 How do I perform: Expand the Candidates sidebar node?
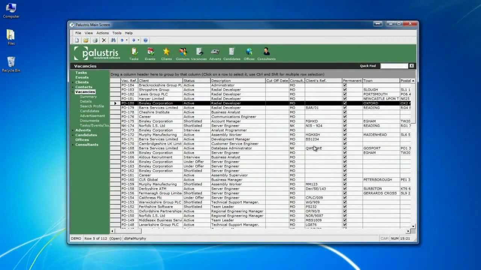pyautogui.click(x=73, y=135)
